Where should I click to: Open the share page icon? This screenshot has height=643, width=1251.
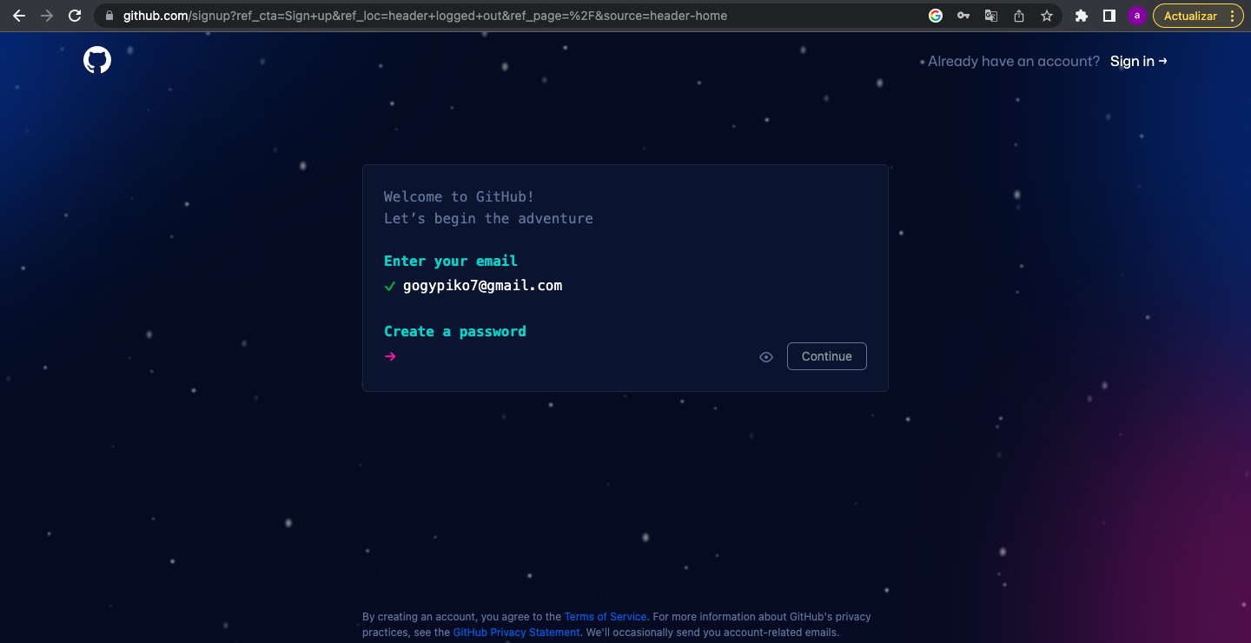pyautogui.click(x=1019, y=16)
